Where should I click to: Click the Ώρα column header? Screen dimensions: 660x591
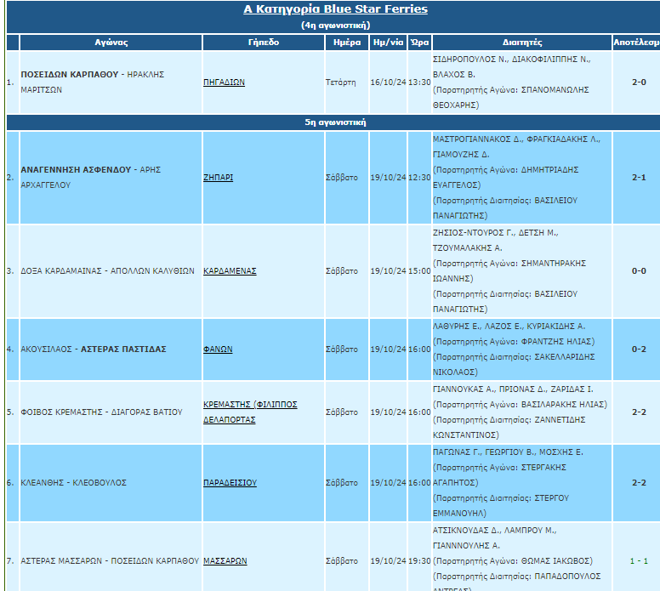point(419,43)
